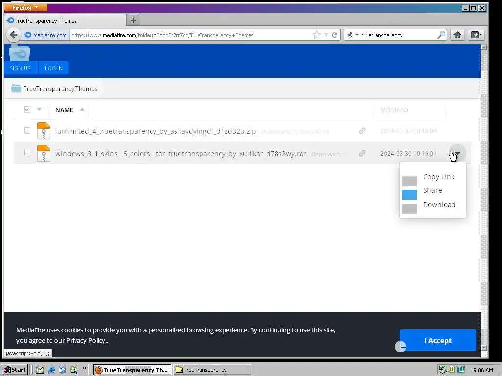Click the TrueTransparency Th... Firefox taskbar button

point(132,370)
